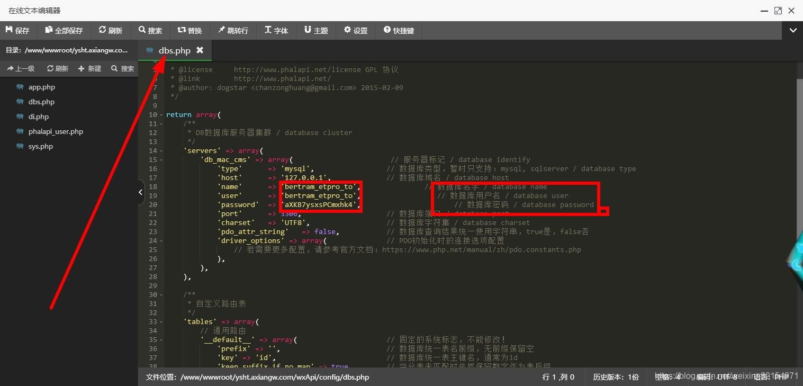Open app.php from the file list
Image resolution: width=803 pixels, height=386 pixels.
tap(42, 86)
